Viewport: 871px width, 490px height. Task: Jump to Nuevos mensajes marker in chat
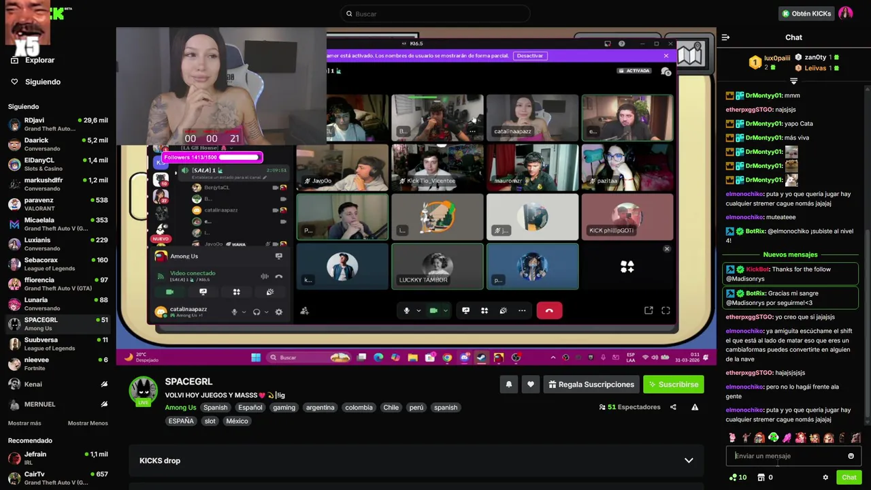pos(790,255)
